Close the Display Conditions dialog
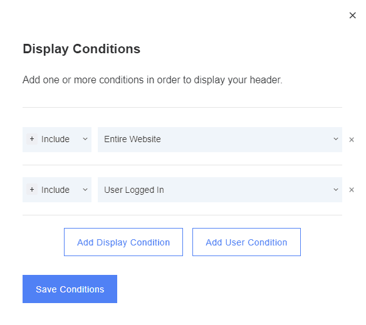This screenshot has width=366, height=325. [x=352, y=16]
